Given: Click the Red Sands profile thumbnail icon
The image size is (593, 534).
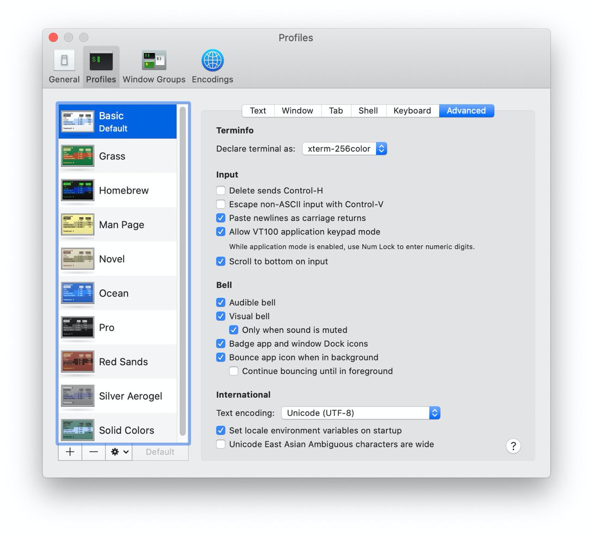Looking at the screenshot, I should click(x=77, y=362).
